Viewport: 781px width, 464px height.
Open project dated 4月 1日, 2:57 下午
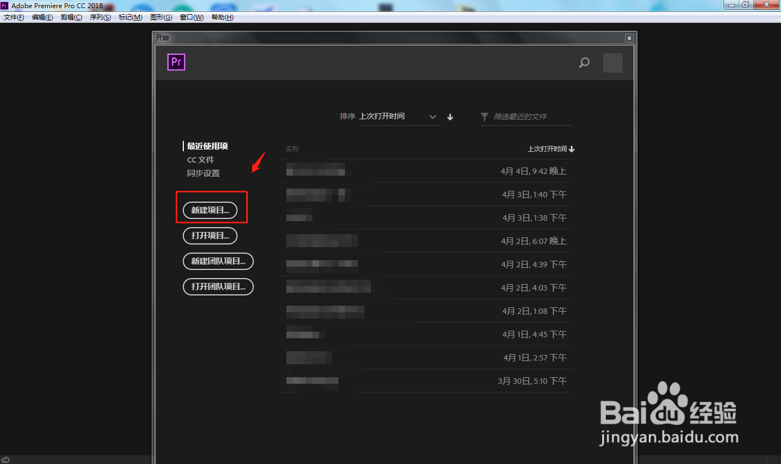427,358
